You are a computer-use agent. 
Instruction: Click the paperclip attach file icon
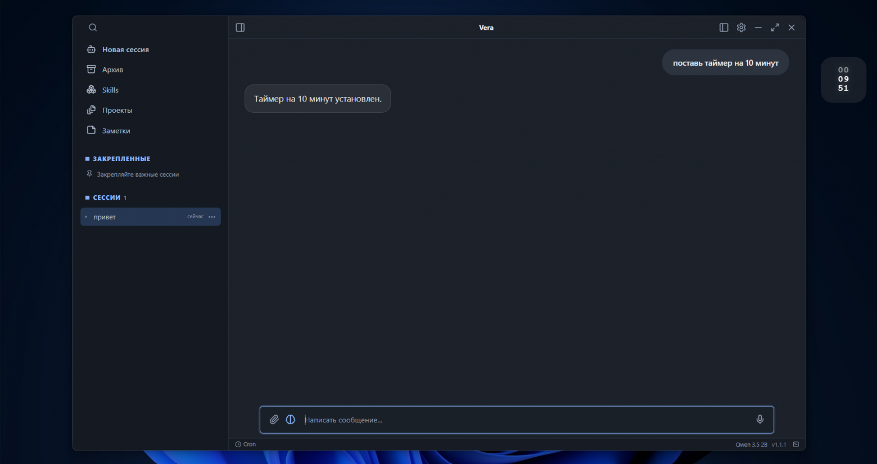(274, 420)
